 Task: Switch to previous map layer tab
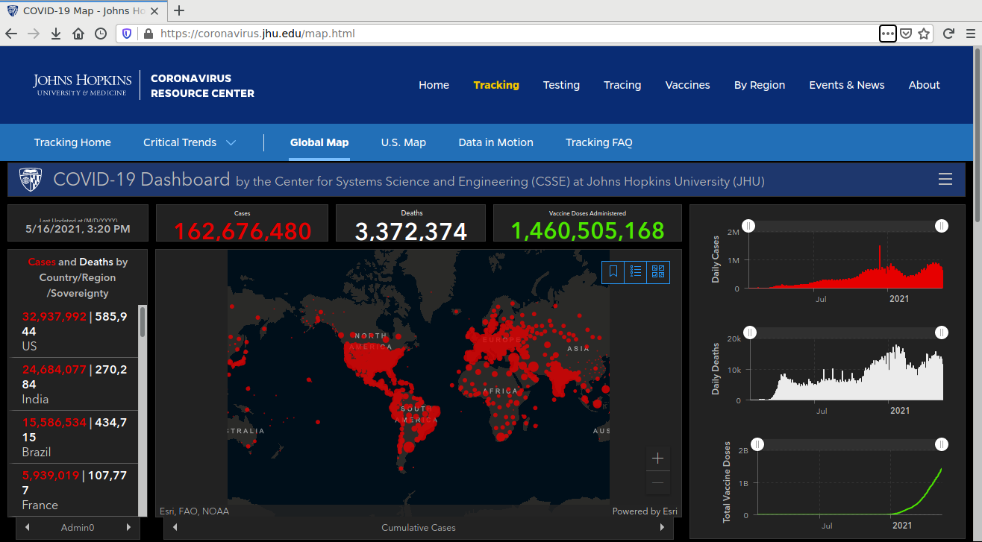point(175,527)
